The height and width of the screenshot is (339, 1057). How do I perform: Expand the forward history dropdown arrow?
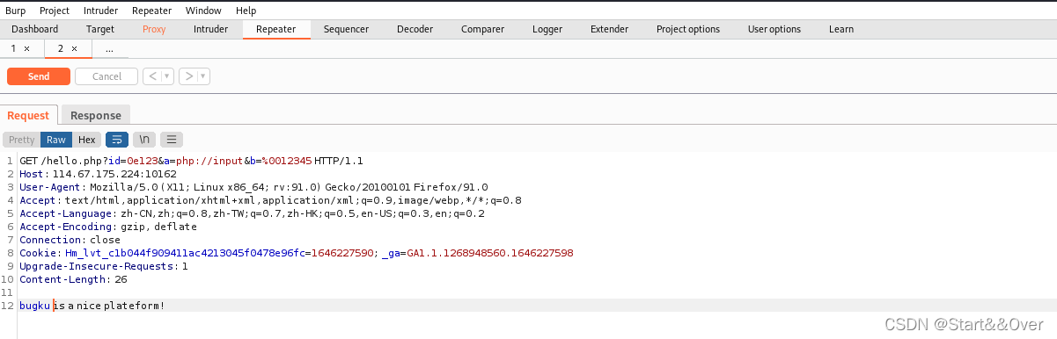204,76
